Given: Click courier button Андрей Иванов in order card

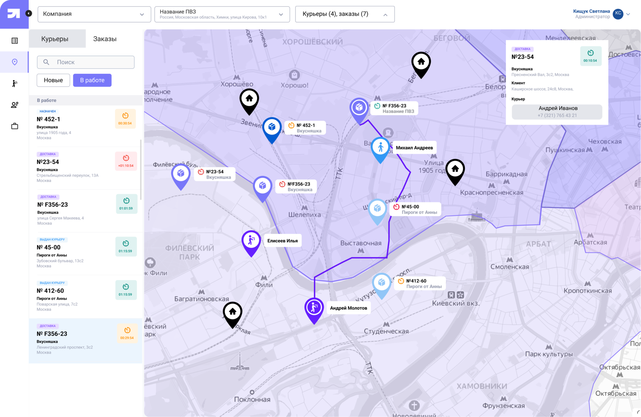Looking at the screenshot, I should point(557,112).
